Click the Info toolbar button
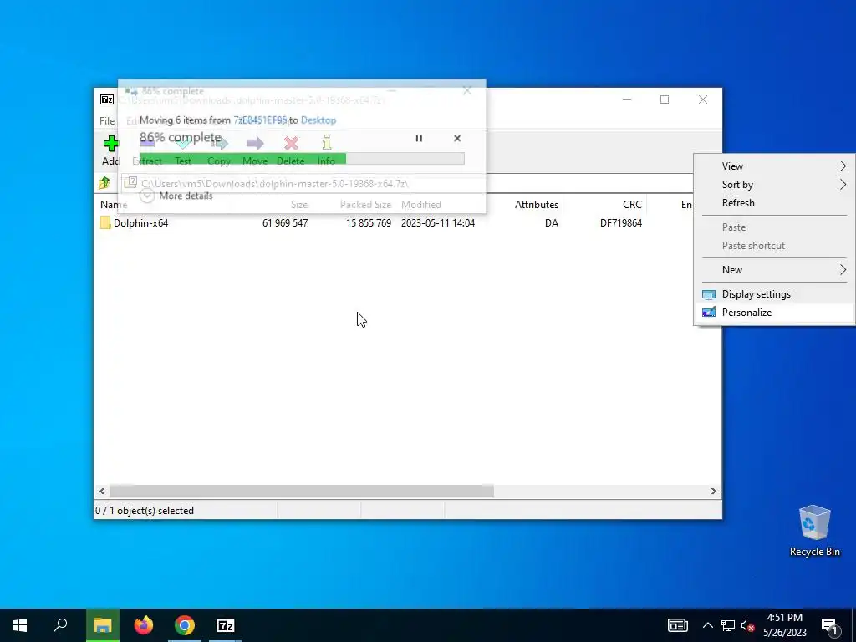Viewport: 856px width, 642px height. tap(327, 150)
